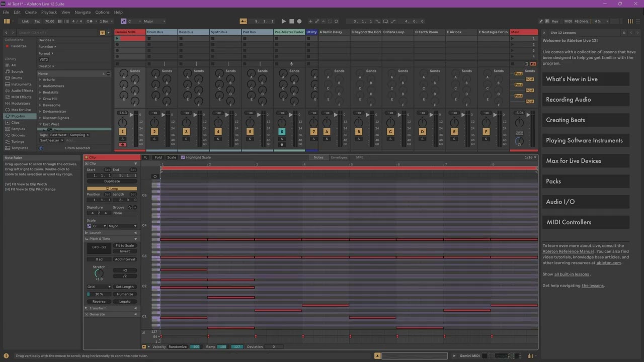Image resolution: width=644 pixels, height=362 pixels.
Task: Click the Humanize amount 10% slider
Action: 99,294
